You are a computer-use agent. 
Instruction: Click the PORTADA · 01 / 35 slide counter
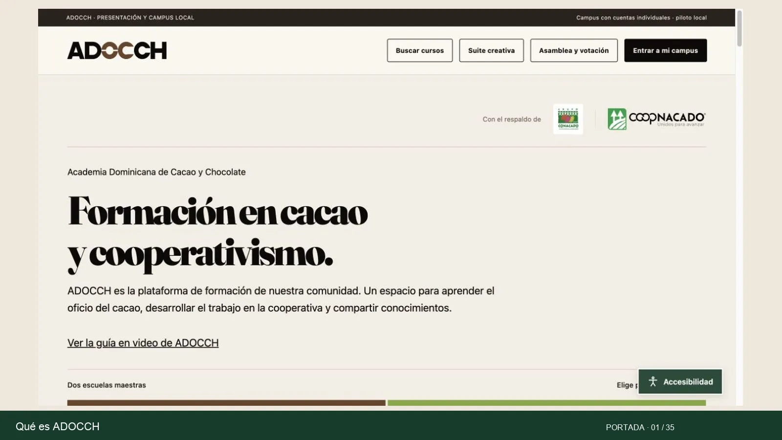[x=640, y=427]
